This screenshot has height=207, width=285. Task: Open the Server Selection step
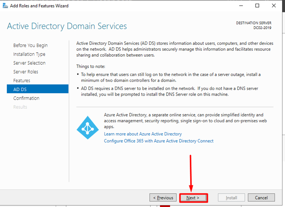tap(29, 63)
